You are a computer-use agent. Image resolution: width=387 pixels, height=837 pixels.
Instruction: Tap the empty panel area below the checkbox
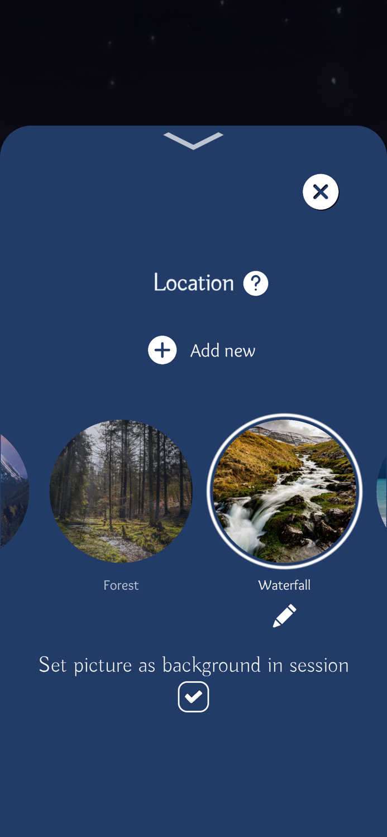(193, 776)
